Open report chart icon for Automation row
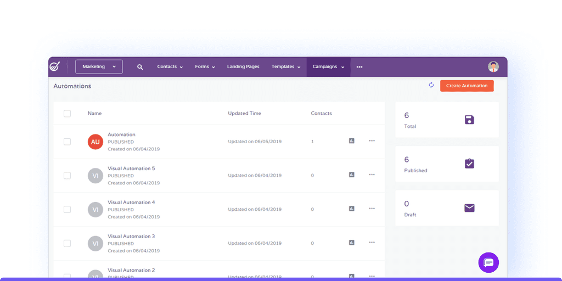Image resolution: width=562 pixels, height=281 pixels. pos(352,141)
